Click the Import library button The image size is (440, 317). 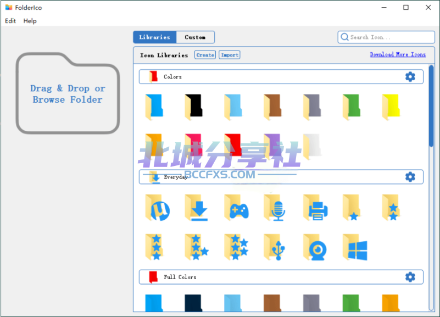pyautogui.click(x=230, y=55)
